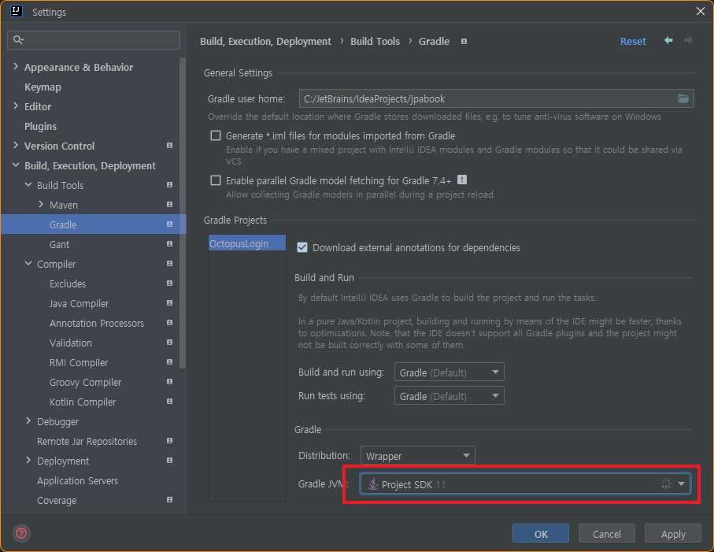Click the project settings icon on Version Control row
714x552 pixels.
click(x=169, y=146)
